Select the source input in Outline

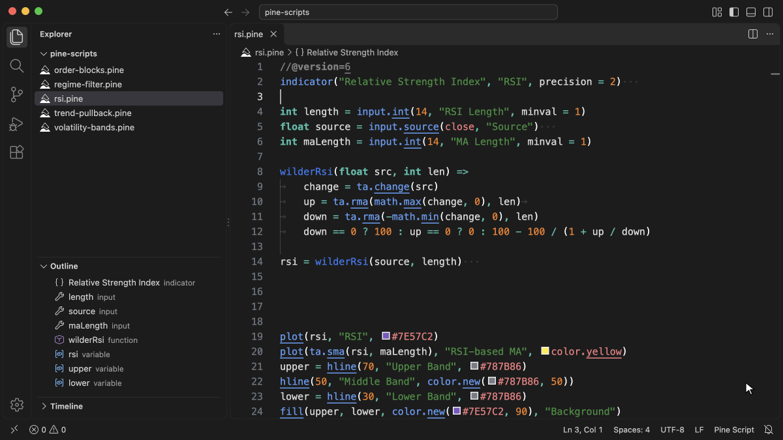(x=129, y=311)
